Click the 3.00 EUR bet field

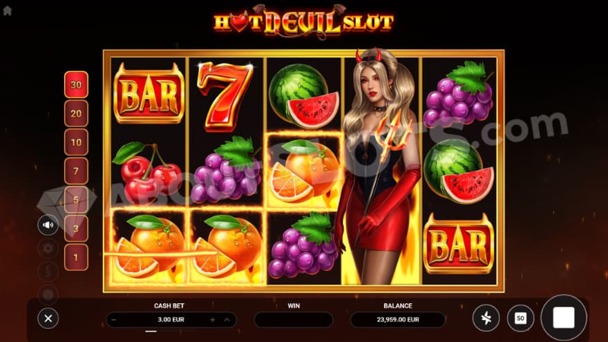point(171,320)
